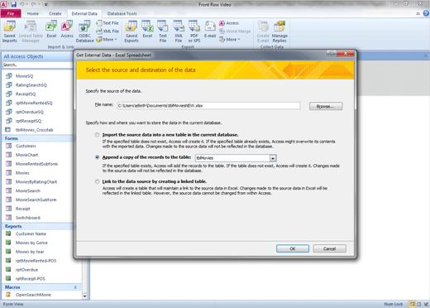Open Microsoft Access Help question mark
The width and height of the screenshot is (430, 308).
(426, 13)
